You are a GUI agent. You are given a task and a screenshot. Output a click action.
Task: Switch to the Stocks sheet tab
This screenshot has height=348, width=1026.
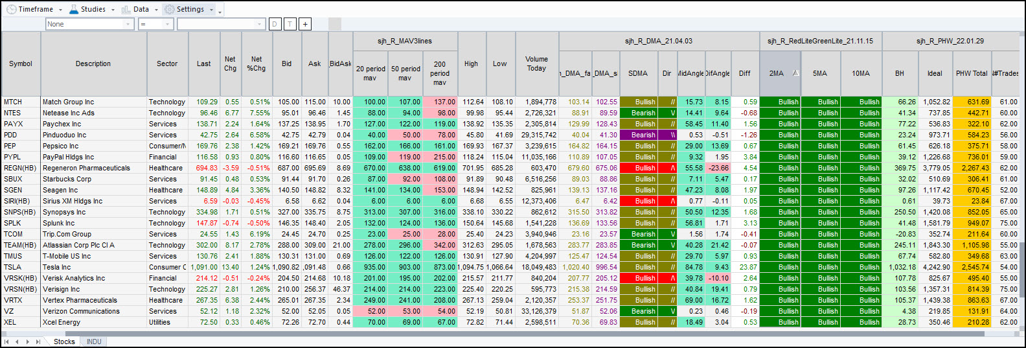[64, 342]
